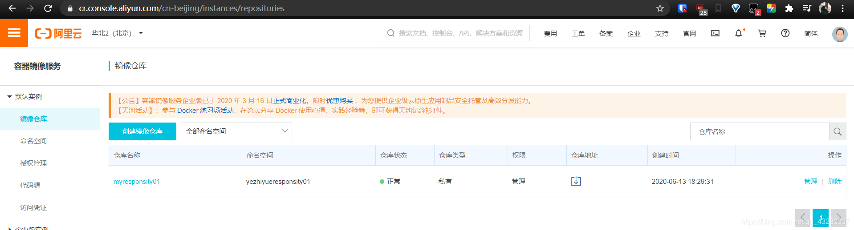The width and height of the screenshot is (854, 230).
Task: Open the shopping cart icon
Action: point(762,33)
